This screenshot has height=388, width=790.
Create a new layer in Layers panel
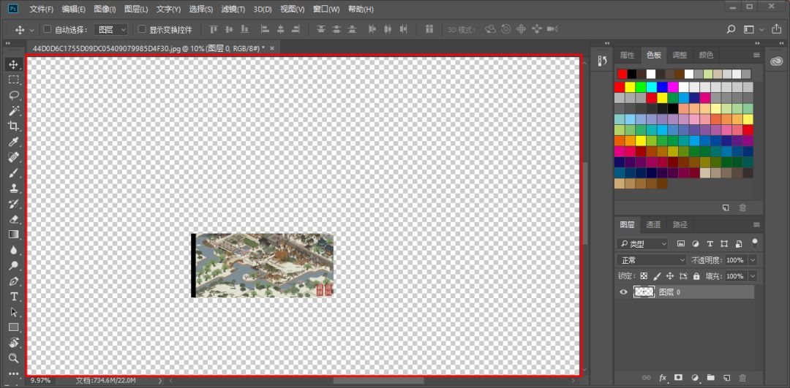click(x=726, y=378)
